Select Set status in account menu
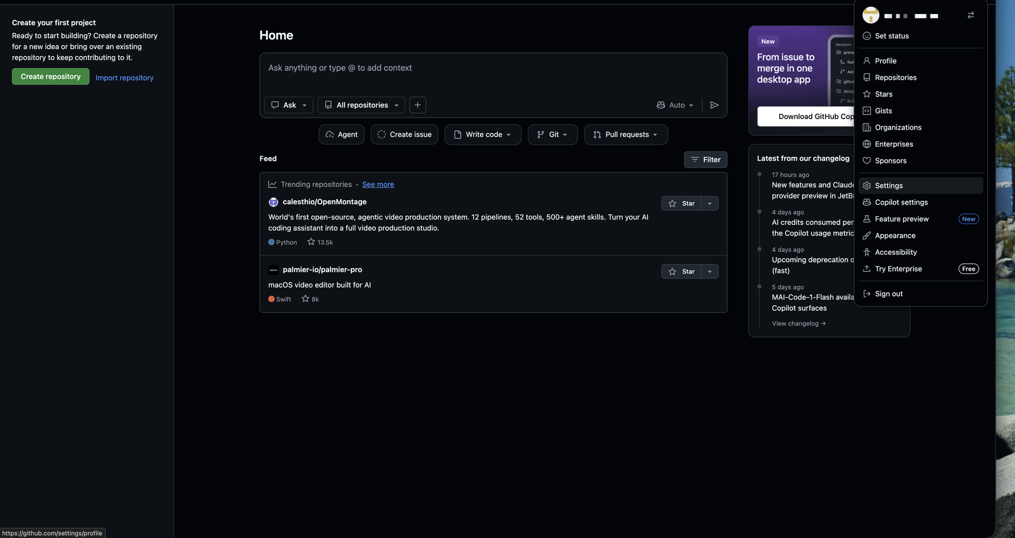Image resolution: width=1015 pixels, height=538 pixels. tap(920, 36)
